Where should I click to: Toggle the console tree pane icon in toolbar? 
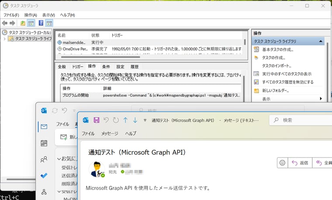pos(31,23)
